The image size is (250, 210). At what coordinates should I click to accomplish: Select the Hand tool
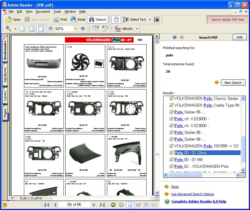(x=116, y=19)
